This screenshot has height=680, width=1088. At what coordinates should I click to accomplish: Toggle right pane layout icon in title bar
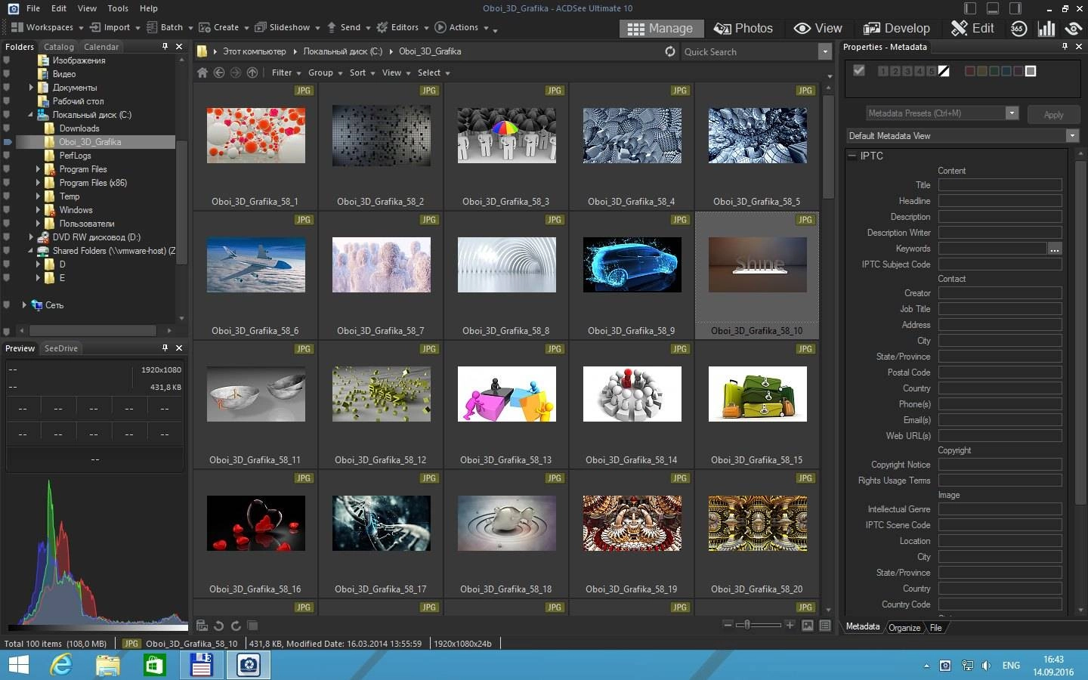pyautogui.click(x=1015, y=8)
